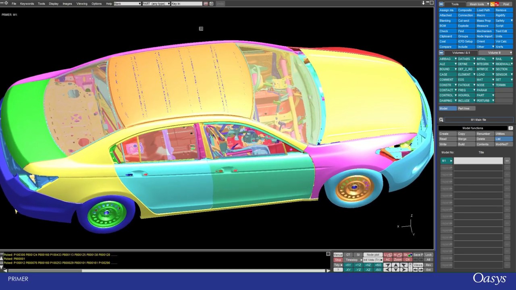Image resolution: width=516 pixels, height=290 pixels.
Task: Toggle the SI button
Action: (358, 255)
